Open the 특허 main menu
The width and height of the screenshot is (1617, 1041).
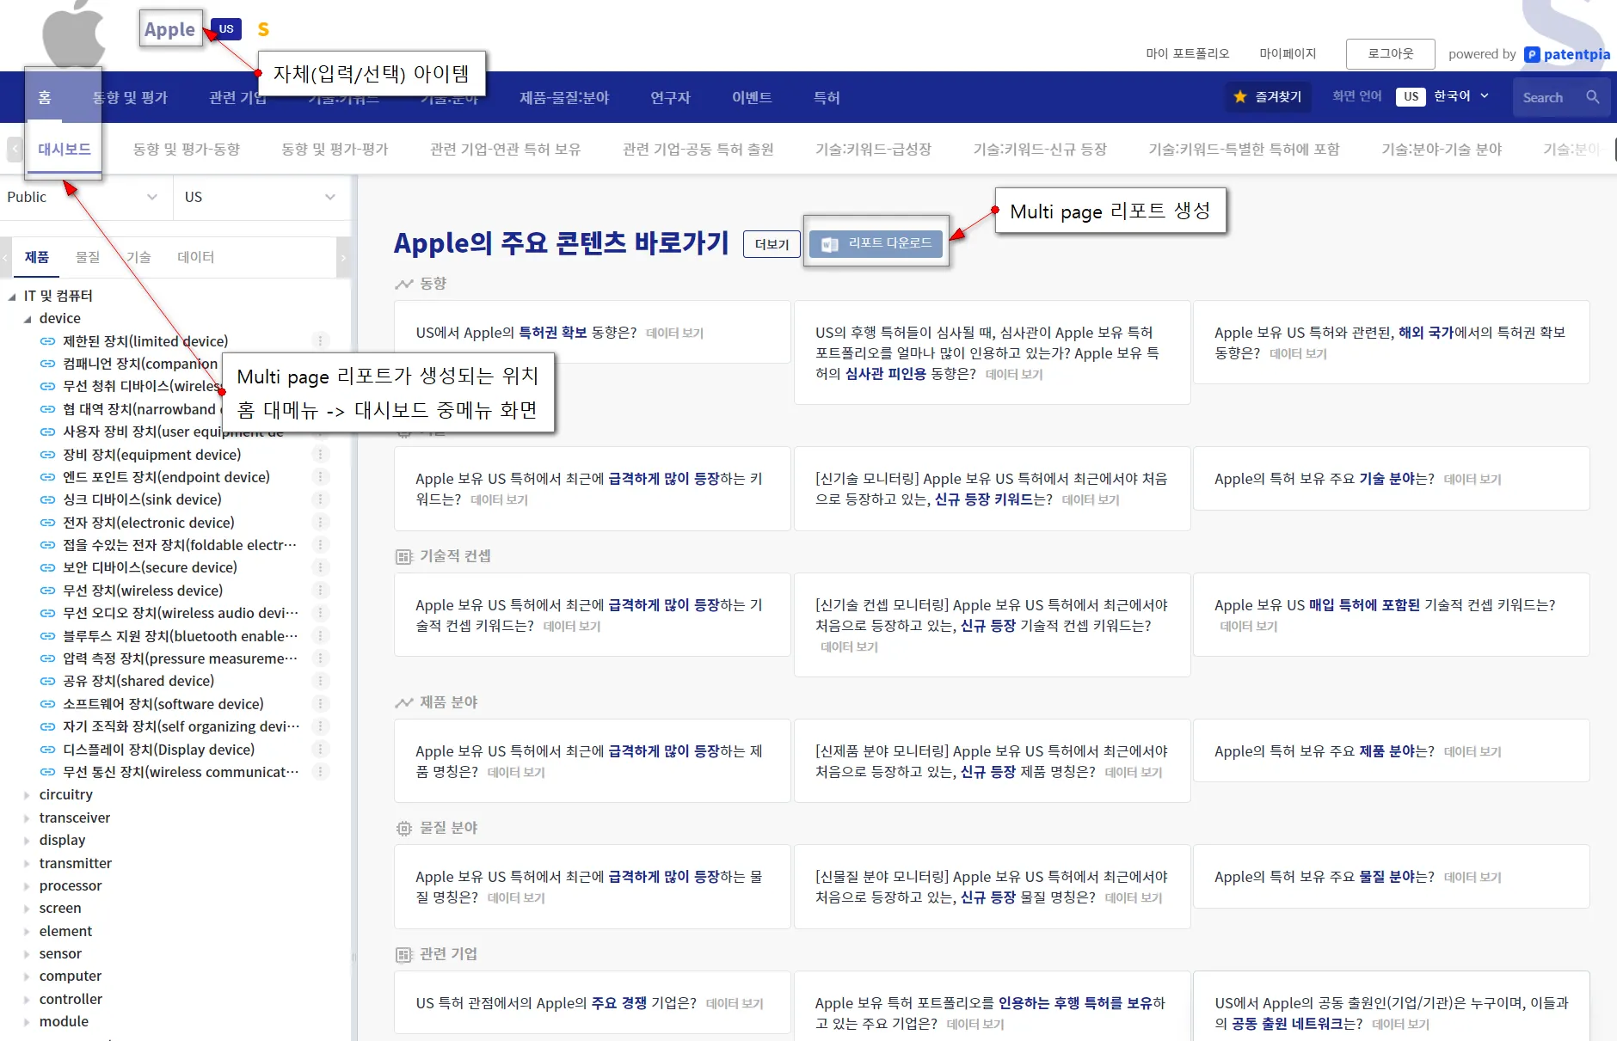[x=827, y=98]
